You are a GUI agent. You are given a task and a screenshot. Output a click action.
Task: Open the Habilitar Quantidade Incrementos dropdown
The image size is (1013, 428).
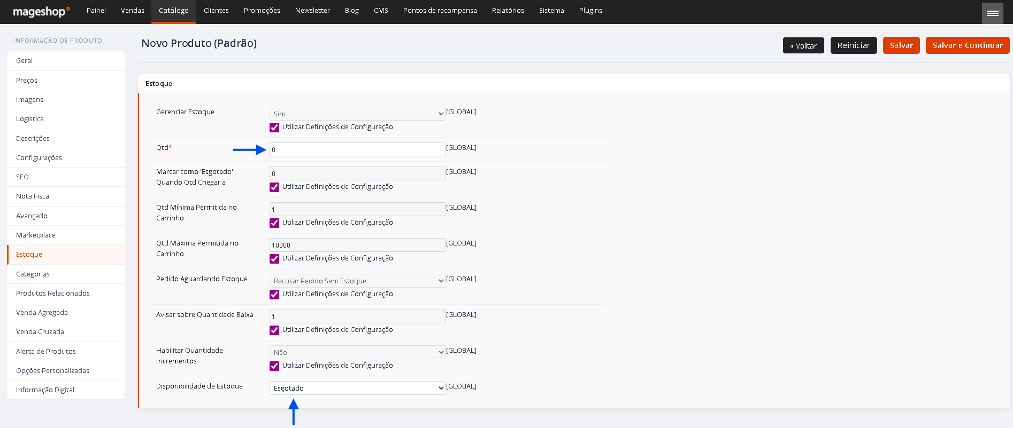pos(357,352)
